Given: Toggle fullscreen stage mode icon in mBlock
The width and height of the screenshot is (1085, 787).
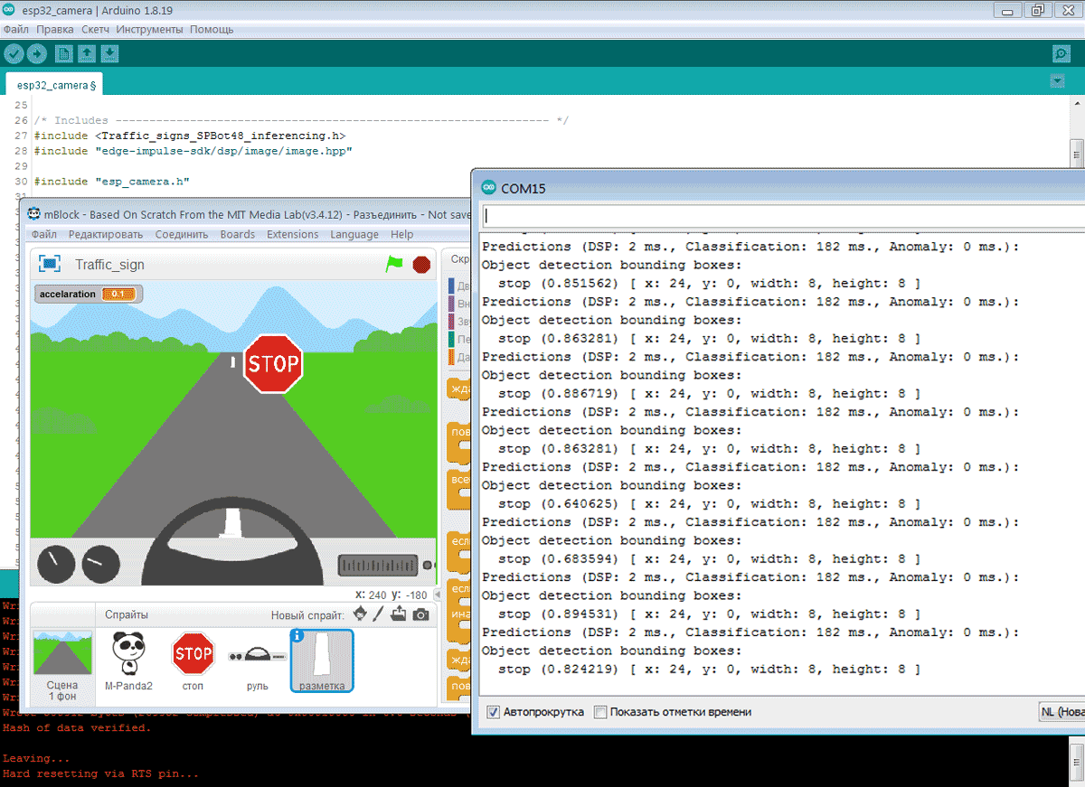Looking at the screenshot, I should click(50, 264).
